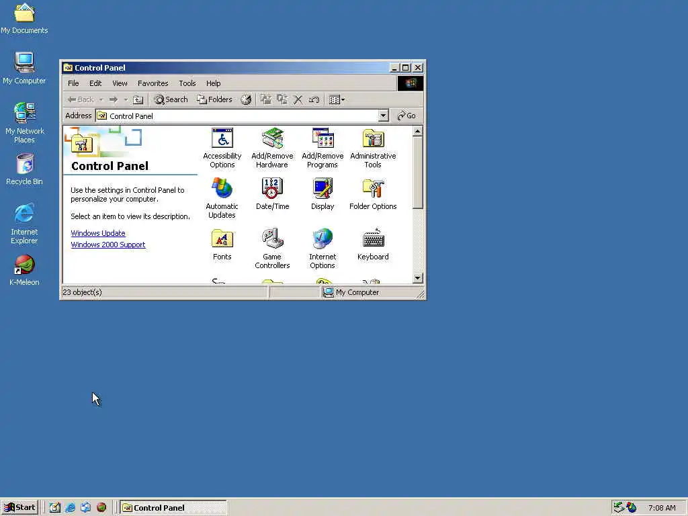Image resolution: width=688 pixels, height=516 pixels.
Task: Open the Back button history dropdown
Action: click(x=101, y=99)
